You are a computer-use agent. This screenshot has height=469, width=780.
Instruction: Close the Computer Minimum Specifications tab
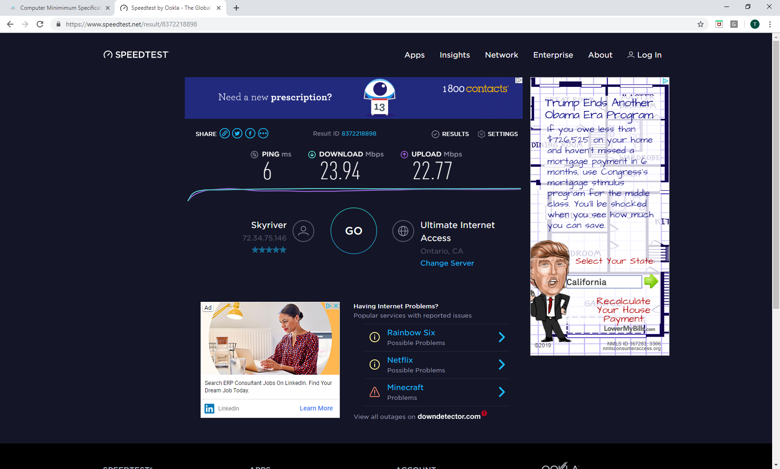tap(108, 8)
